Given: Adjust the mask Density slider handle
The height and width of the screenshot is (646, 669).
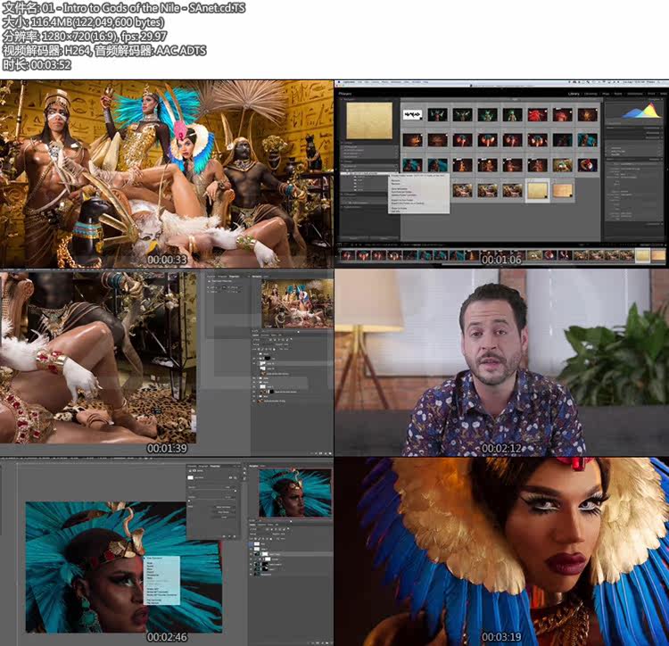Looking at the screenshot, I should [235, 491].
